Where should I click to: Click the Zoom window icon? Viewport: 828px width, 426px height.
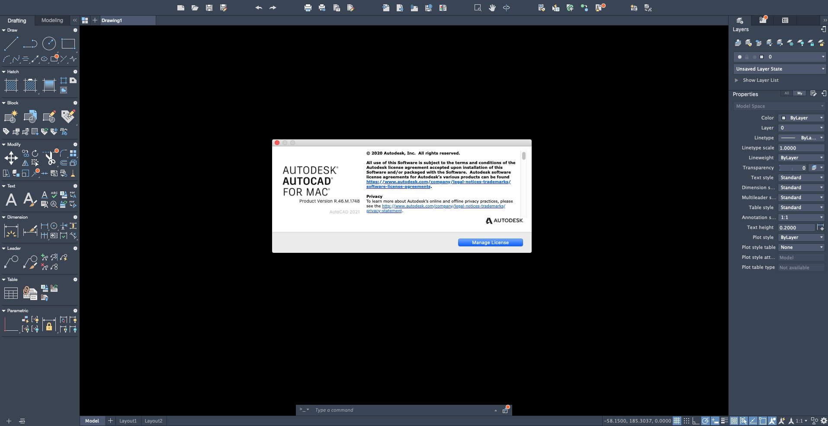(478, 8)
